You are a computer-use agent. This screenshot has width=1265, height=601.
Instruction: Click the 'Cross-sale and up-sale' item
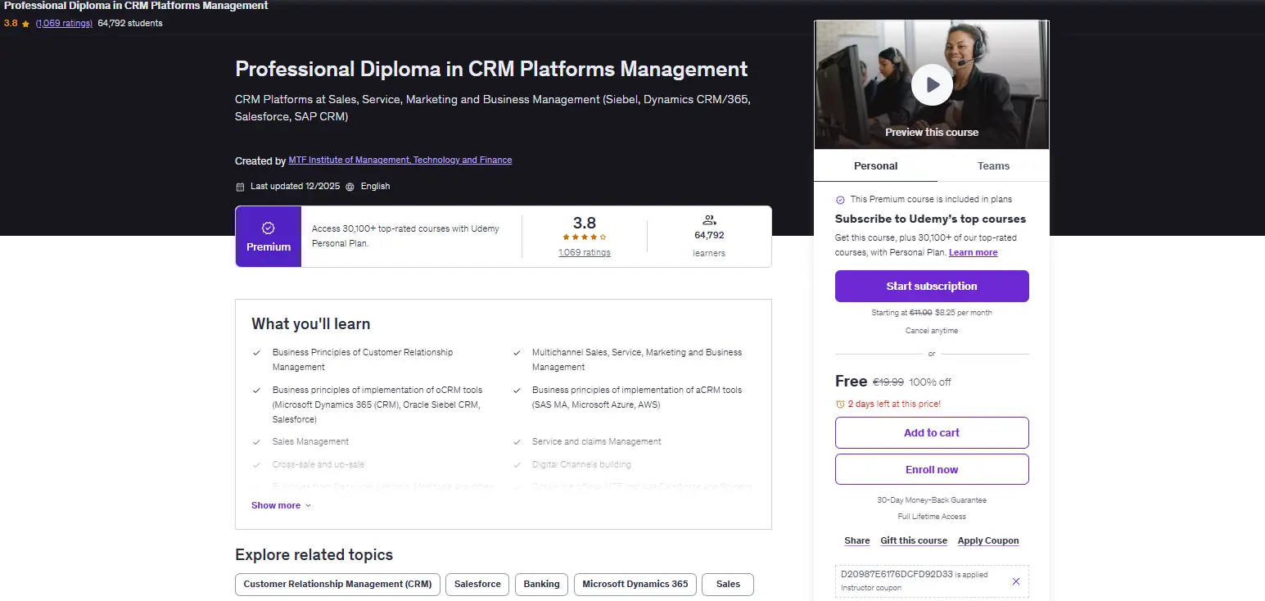coord(319,464)
